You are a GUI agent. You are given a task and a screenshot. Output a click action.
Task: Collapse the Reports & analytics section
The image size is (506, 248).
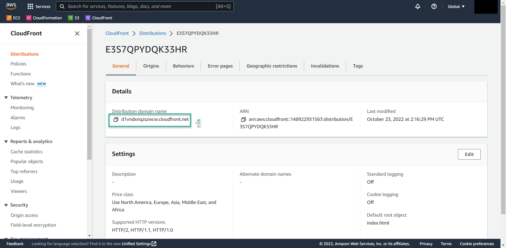(6, 142)
